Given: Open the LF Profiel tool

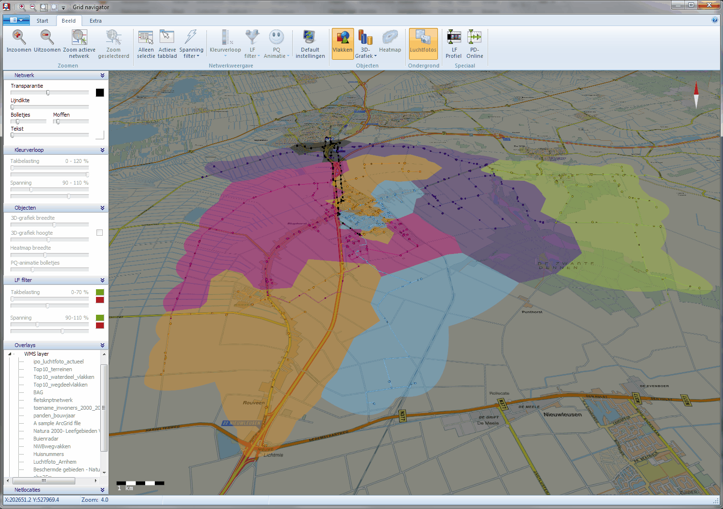Looking at the screenshot, I should pos(454,38).
